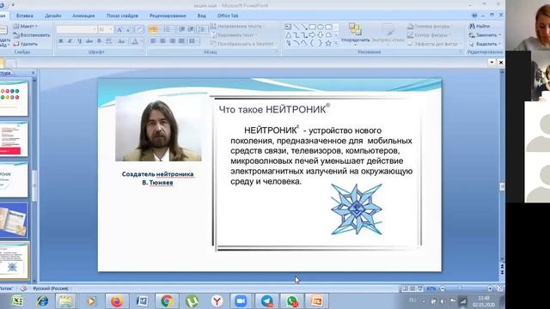This screenshot has height=309, width=550.
Task: Toggle bold formatting (Ж)
Action: tap(61, 41)
